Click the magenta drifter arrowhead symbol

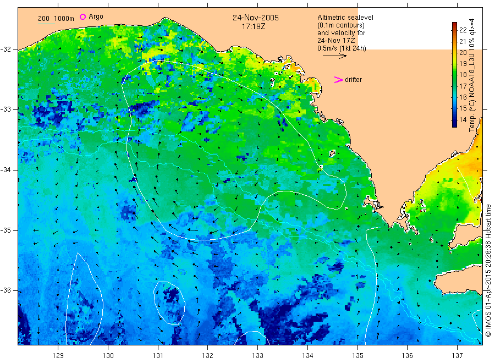(x=338, y=80)
